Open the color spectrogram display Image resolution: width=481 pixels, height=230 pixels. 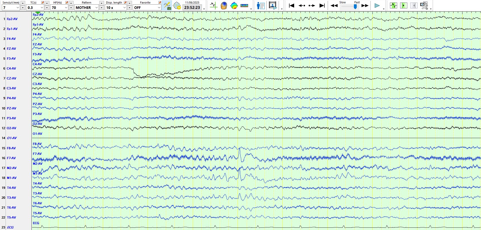pyautogui.click(x=244, y=6)
